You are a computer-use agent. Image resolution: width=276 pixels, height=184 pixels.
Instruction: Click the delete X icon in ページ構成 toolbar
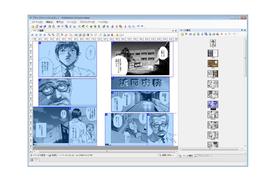coord(186,34)
